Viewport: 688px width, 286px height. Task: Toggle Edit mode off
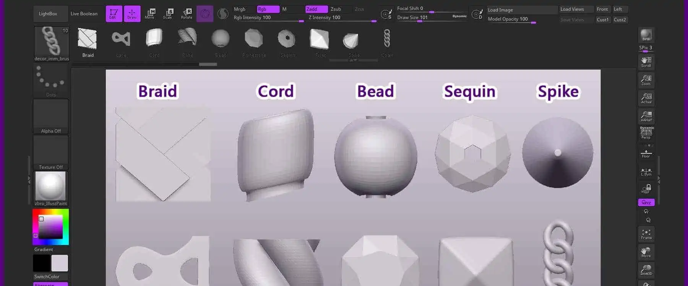114,14
